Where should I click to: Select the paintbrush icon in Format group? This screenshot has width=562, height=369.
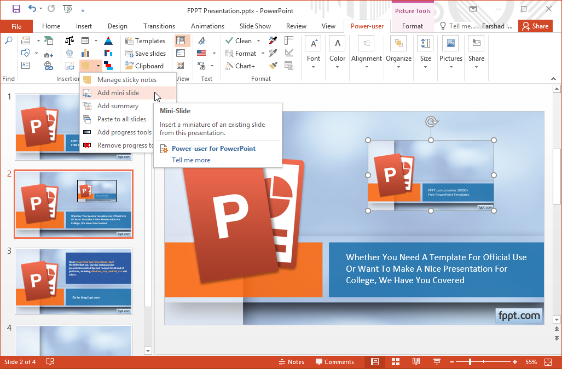click(x=273, y=66)
